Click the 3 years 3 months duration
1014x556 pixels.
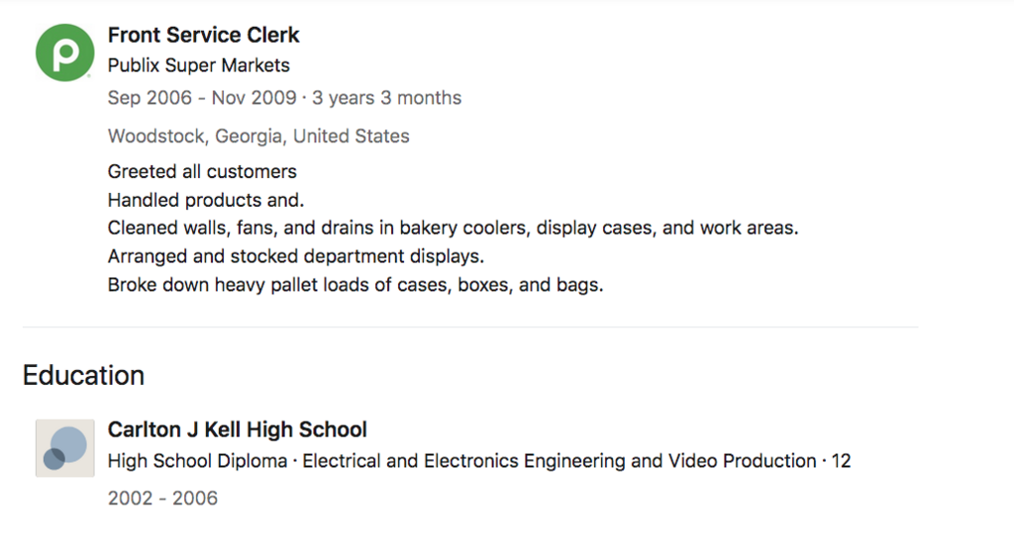(387, 98)
